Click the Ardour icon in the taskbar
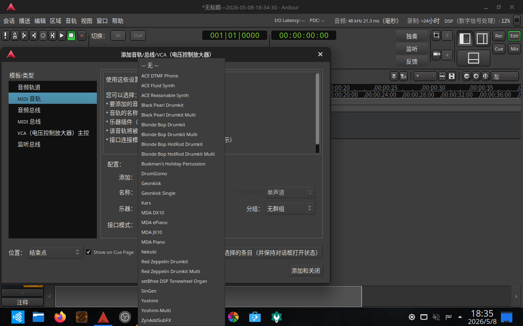Viewport: 523px width, 326px height. pyautogui.click(x=103, y=317)
